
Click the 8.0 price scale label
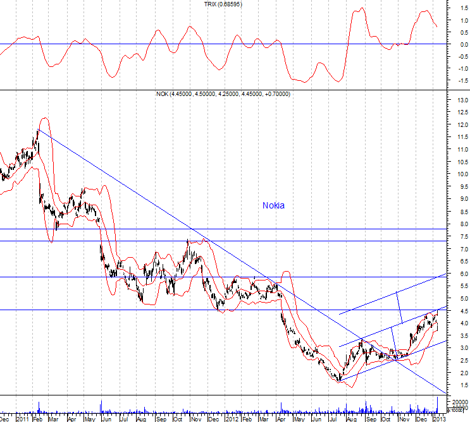point(464,224)
